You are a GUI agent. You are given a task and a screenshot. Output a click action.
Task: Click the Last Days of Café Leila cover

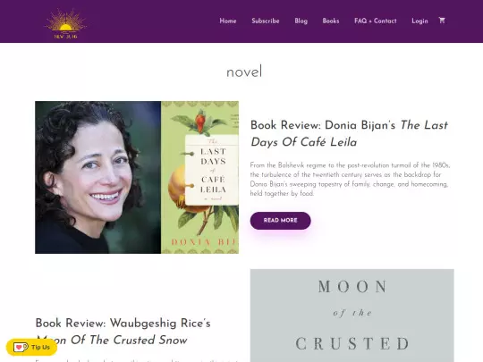[x=199, y=177]
